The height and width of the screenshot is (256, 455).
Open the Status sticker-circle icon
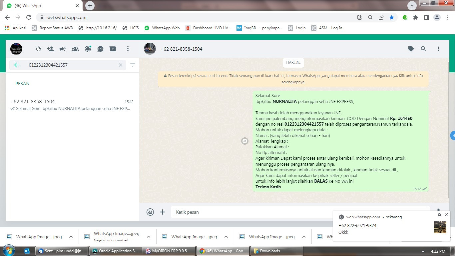coord(39,49)
